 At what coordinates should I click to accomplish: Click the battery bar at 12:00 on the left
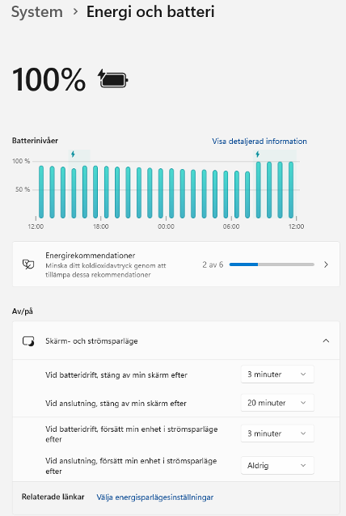pos(41,192)
